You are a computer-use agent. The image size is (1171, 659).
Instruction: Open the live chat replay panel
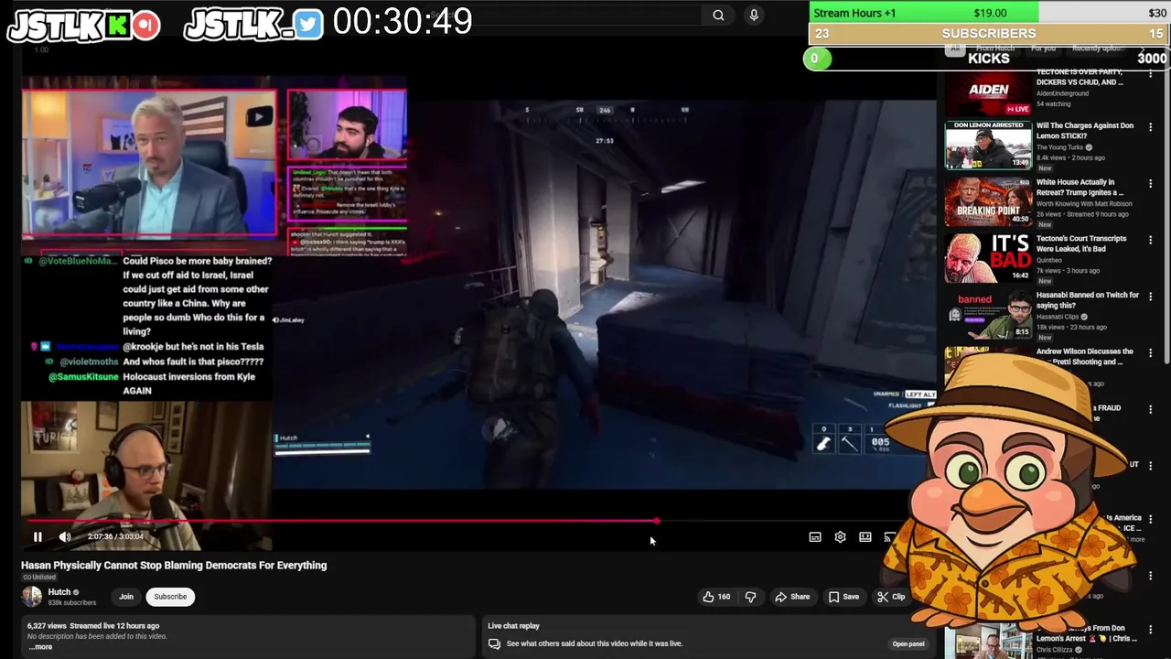(908, 643)
